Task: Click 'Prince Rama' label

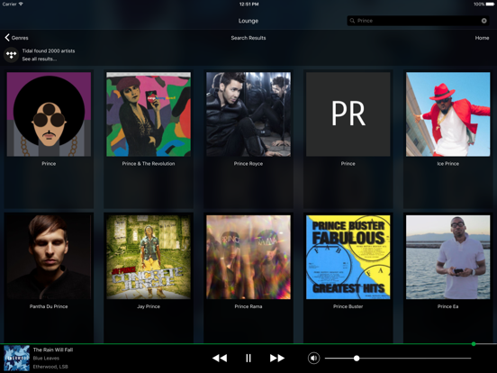Action: click(x=248, y=306)
